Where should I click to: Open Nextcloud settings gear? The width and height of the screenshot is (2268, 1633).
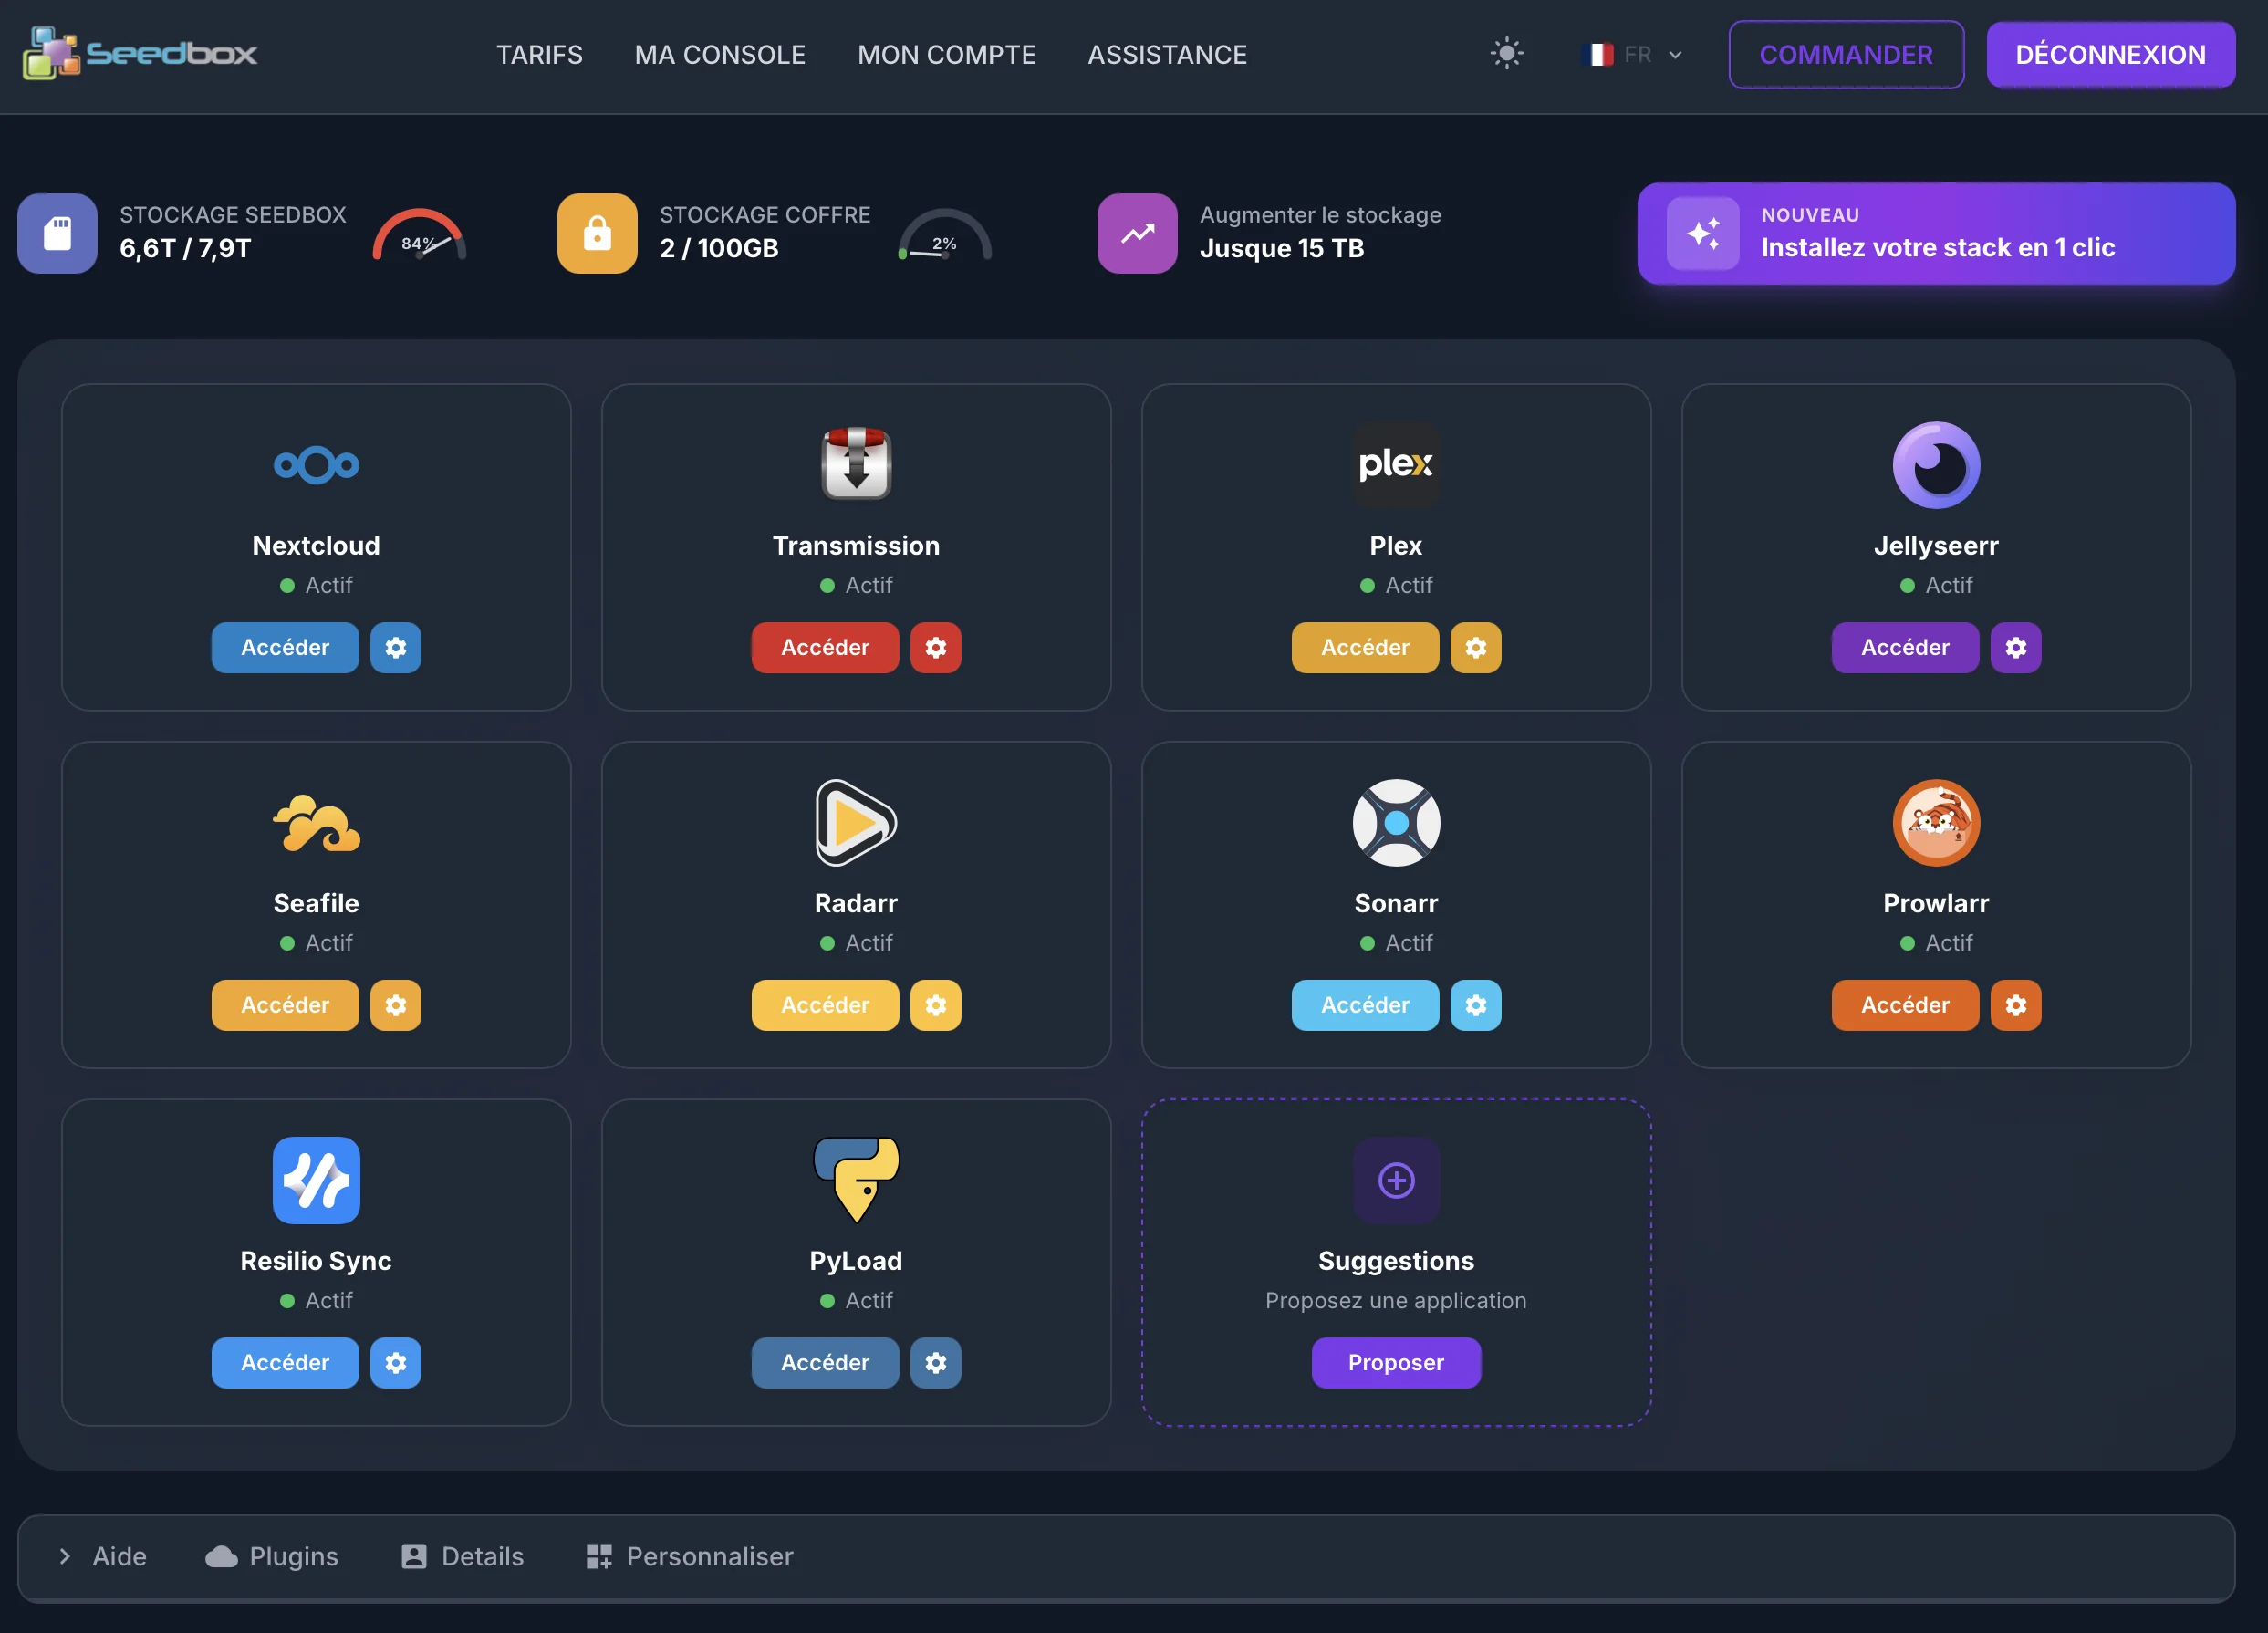[x=396, y=647]
